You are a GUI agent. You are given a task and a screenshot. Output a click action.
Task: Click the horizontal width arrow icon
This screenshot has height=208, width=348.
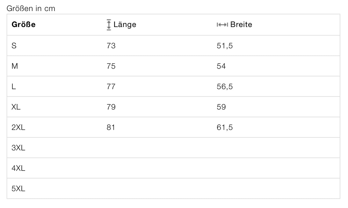coord(222,25)
